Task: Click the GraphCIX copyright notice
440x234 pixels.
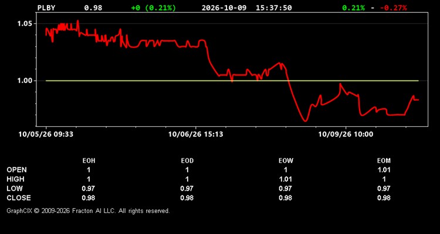Action: point(88,211)
